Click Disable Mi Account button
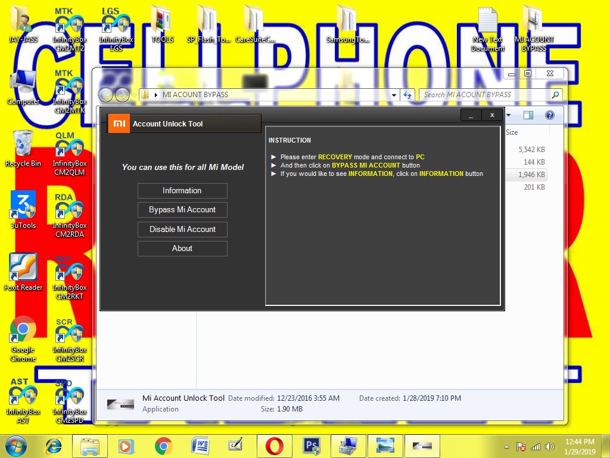Image resolution: width=610 pixels, height=458 pixels. click(182, 230)
